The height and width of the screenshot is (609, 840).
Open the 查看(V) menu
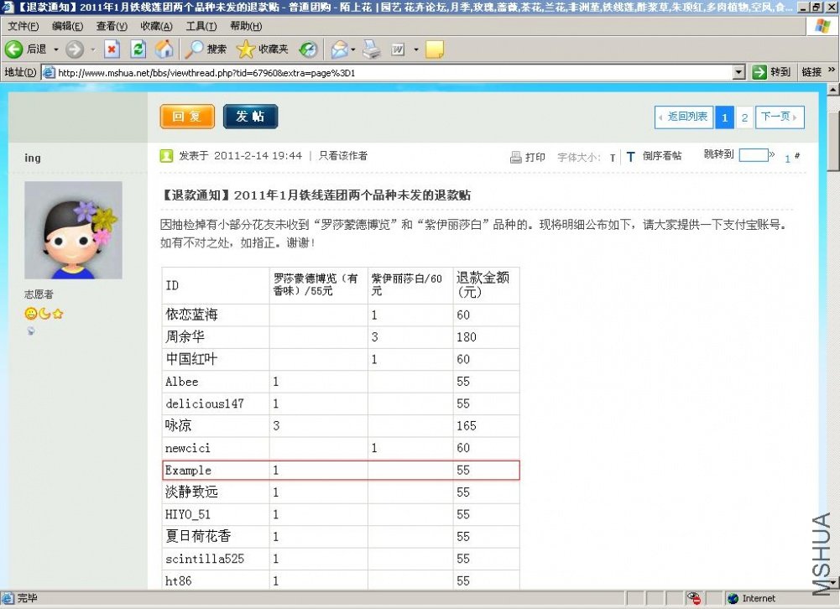point(111,26)
